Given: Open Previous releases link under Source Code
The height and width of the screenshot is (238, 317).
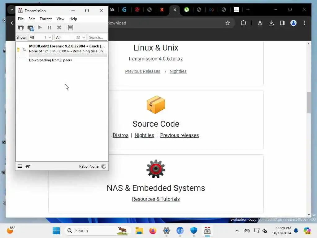Looking at the screenshot, I should point(179,135).
